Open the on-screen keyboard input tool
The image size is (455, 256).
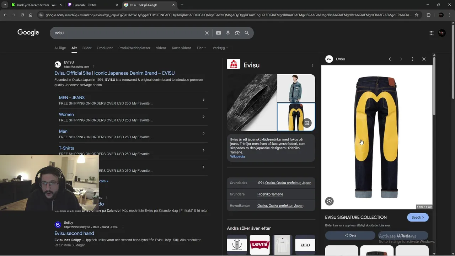tap(218, 33)
